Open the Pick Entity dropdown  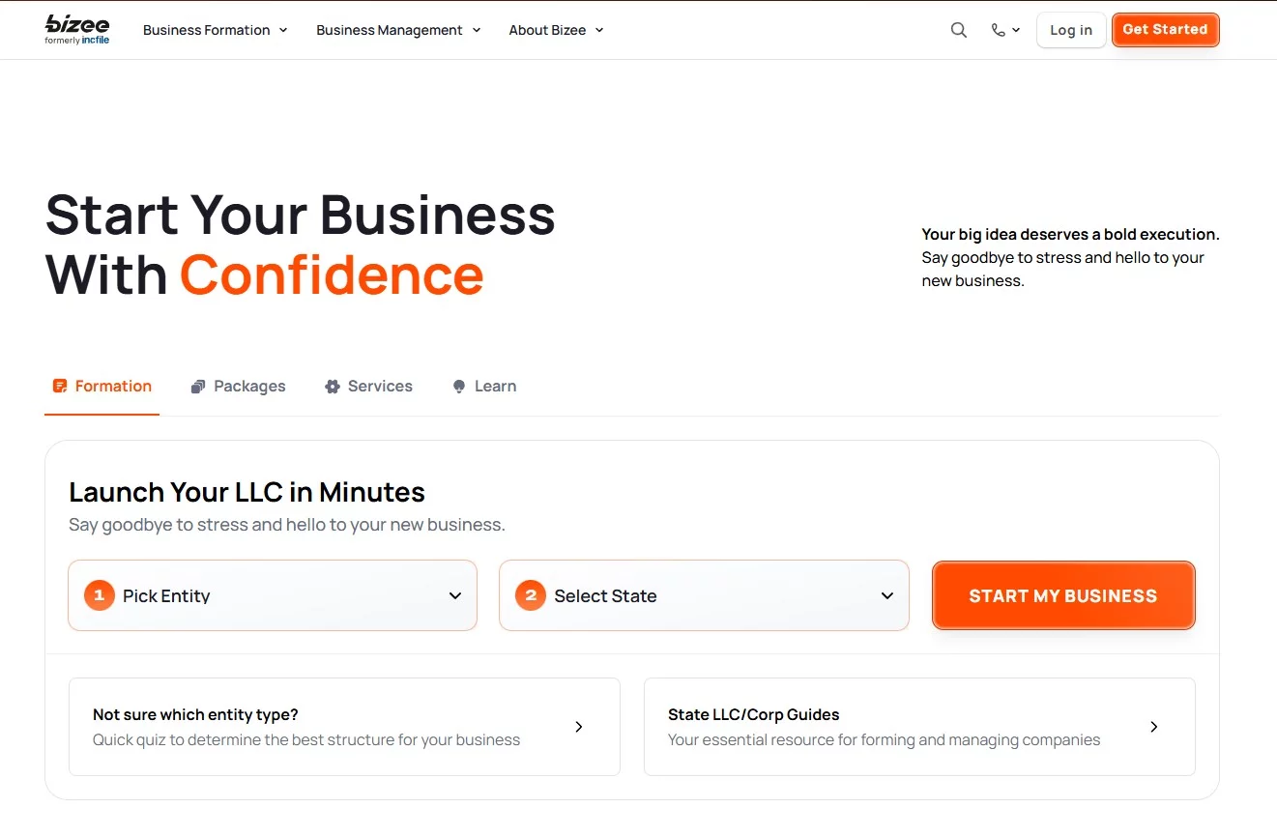273,595
